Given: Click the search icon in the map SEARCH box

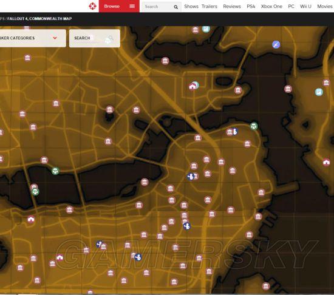Looking at the screenshot, I should coord(110,39).
